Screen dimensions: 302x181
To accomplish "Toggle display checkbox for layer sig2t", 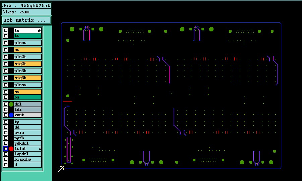I will point(6,64).
